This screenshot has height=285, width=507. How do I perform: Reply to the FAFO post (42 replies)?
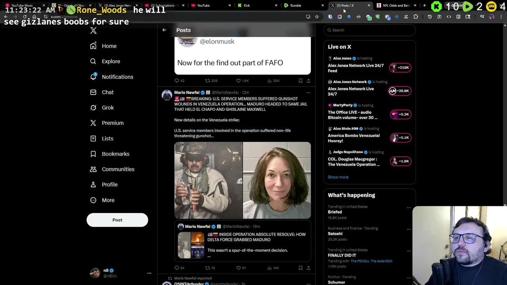(x=179, y=81)
